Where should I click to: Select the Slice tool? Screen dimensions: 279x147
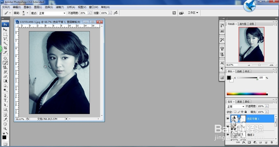tap(5, 52)
